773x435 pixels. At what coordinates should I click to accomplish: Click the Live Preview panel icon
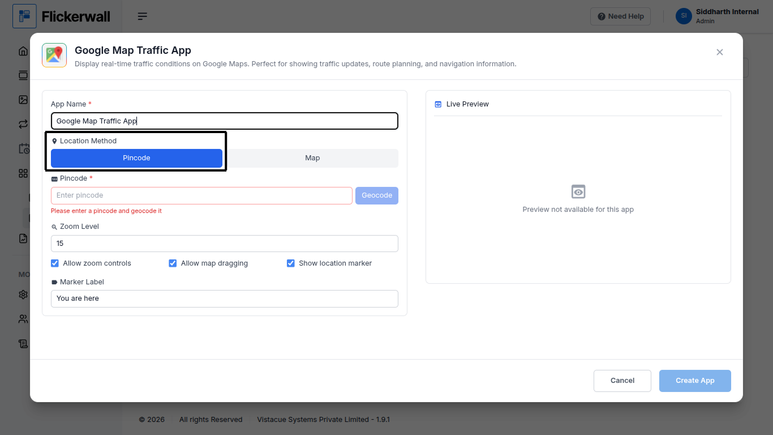438,104
